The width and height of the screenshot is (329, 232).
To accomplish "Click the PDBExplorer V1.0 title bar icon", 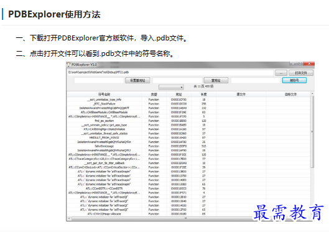I will point(68,65).
